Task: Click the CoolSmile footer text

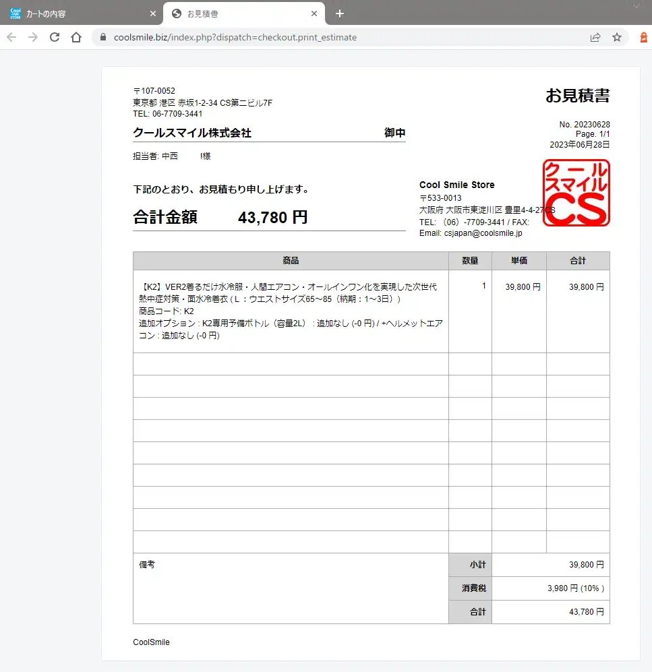Action: 151,642
